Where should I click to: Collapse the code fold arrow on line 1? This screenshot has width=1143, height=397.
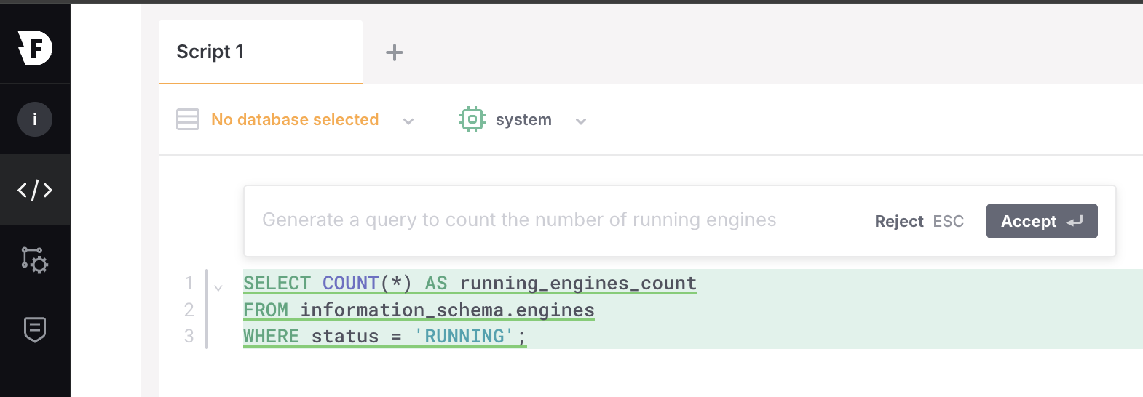218,288
